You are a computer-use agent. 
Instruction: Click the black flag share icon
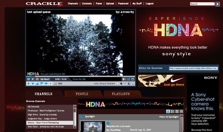(121, 83)
